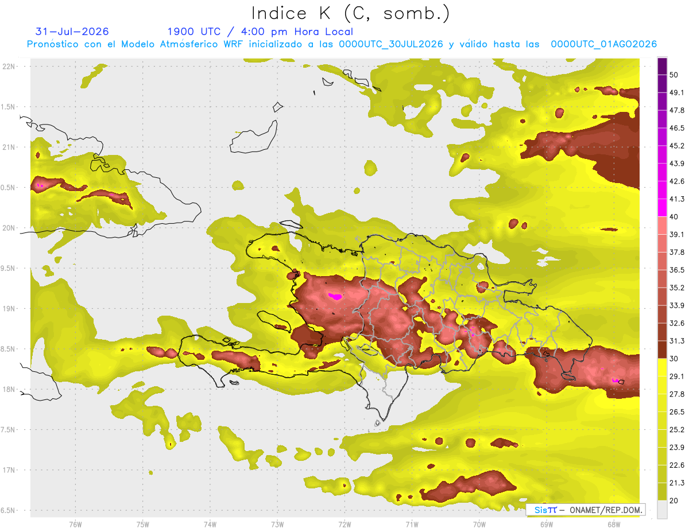Click the colorbar value "33.9"
This screenshot has height=532, width=689.
676,305
